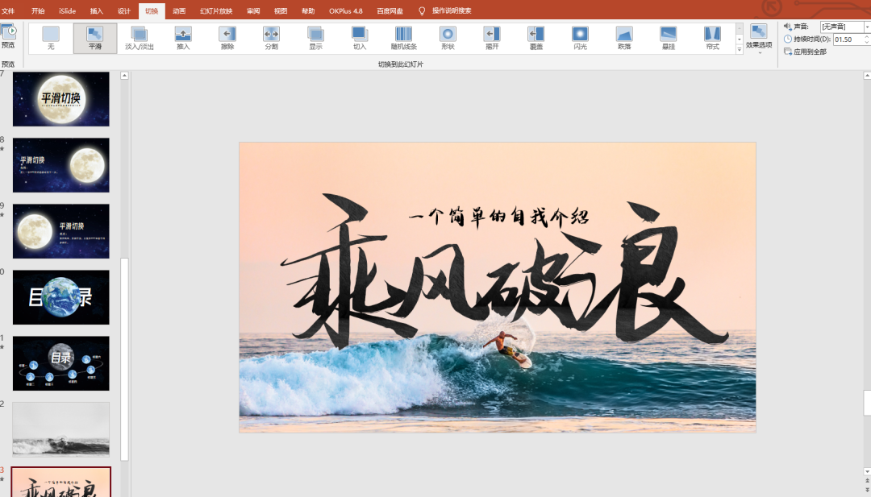Click the 乘风破浪 calligraphy title on slide

pyautogui.click(x=502, y=273)
